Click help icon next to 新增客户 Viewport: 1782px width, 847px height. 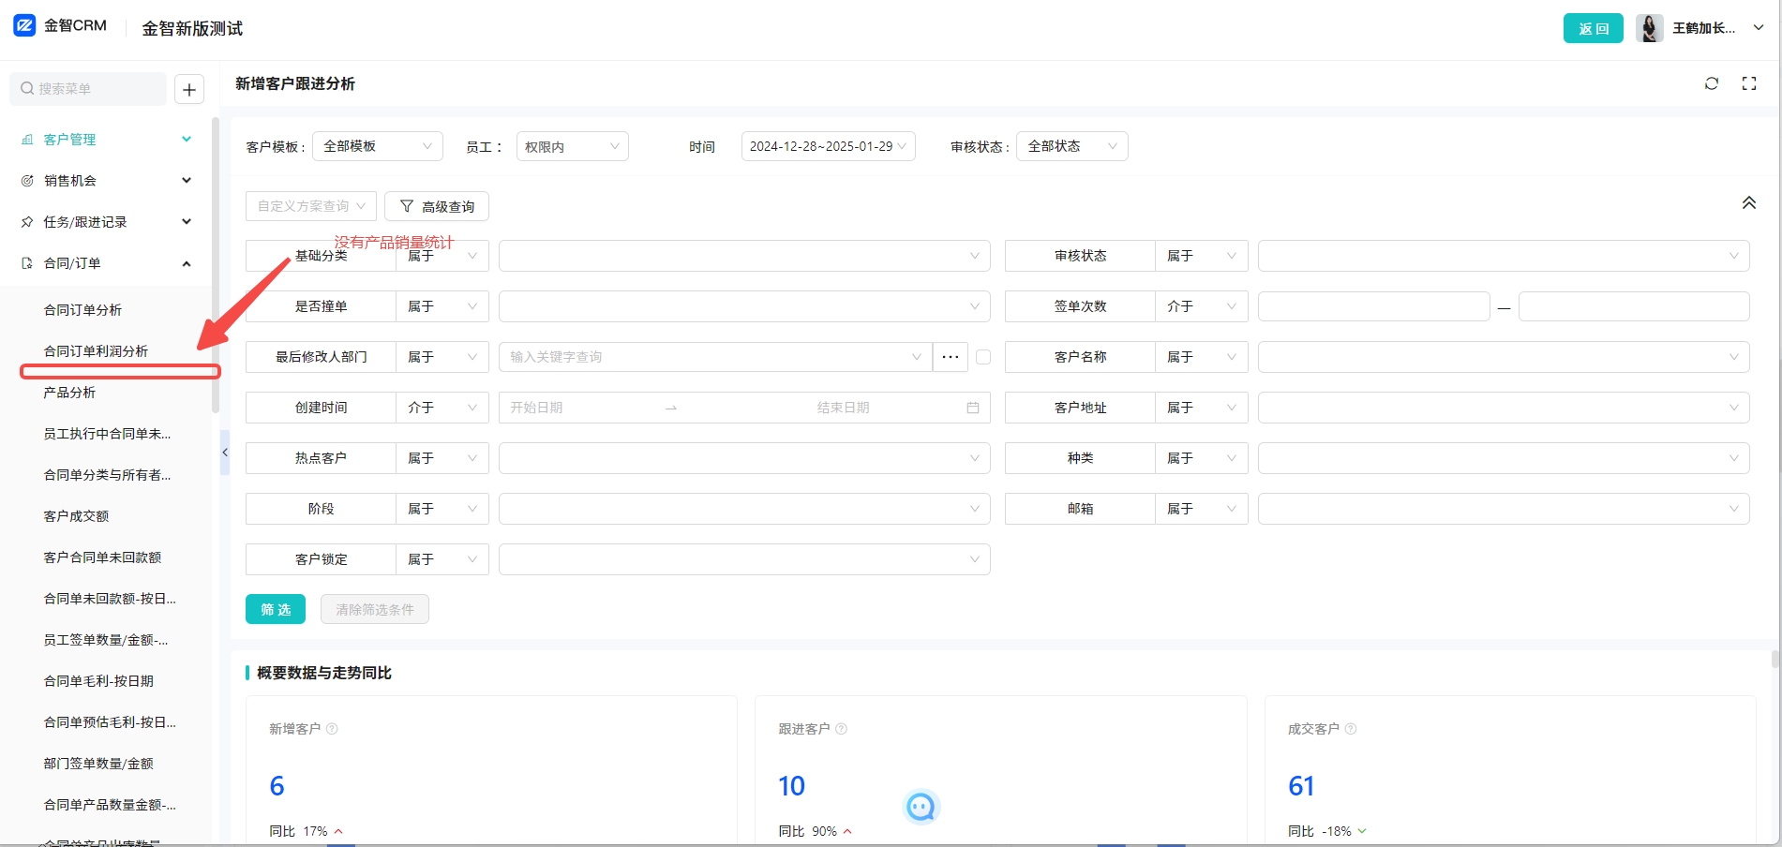(332, 729)
